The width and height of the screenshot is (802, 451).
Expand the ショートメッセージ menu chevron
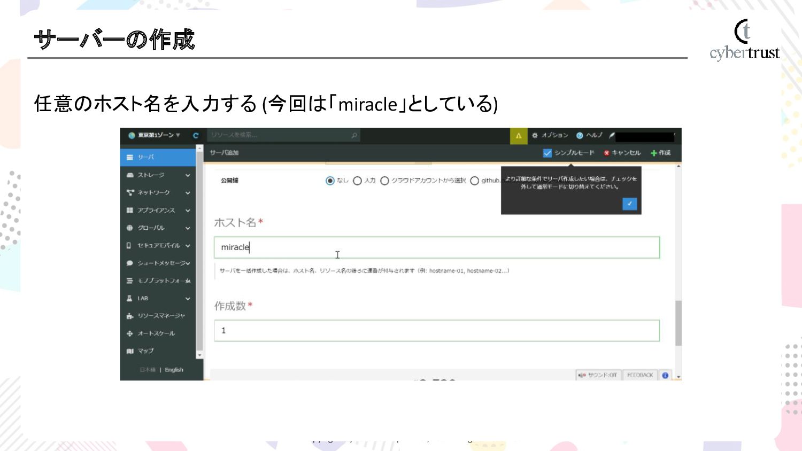188,263
